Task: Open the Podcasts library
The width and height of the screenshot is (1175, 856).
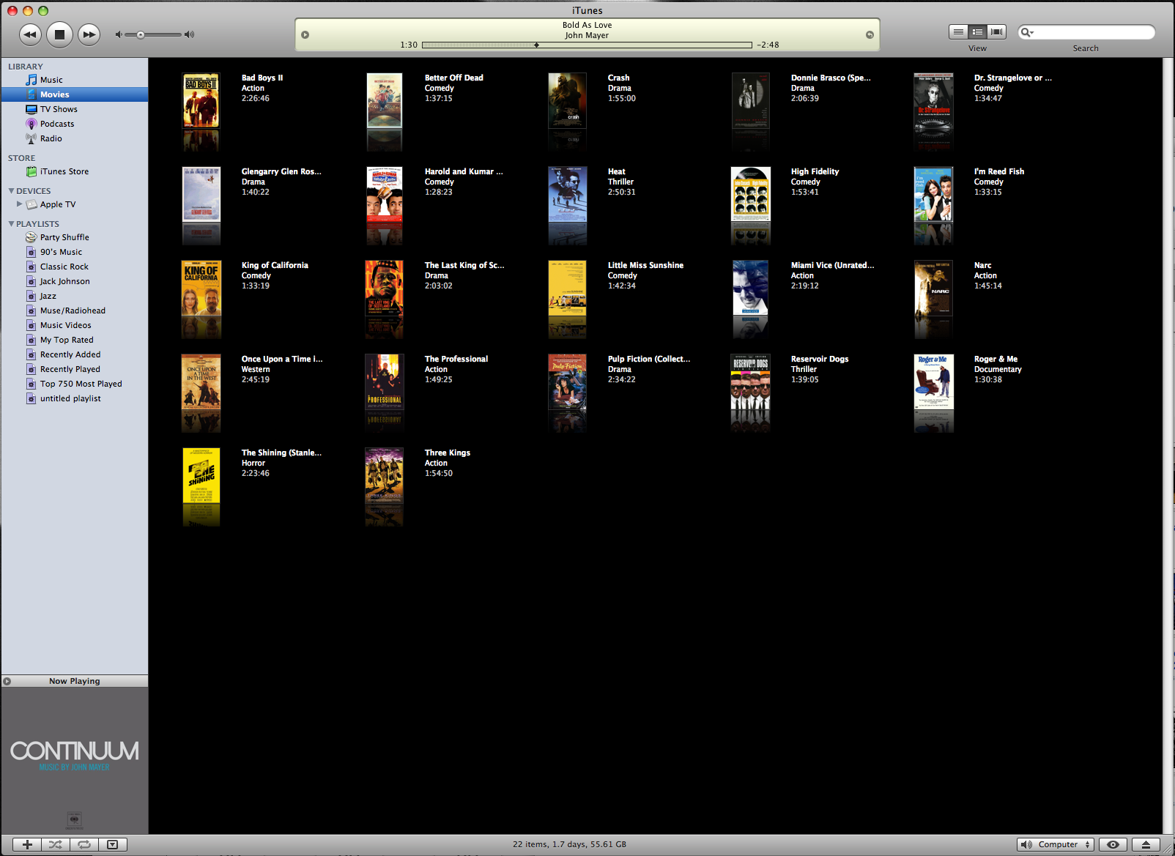Action: pyautogui.click(x=57, y=124)
